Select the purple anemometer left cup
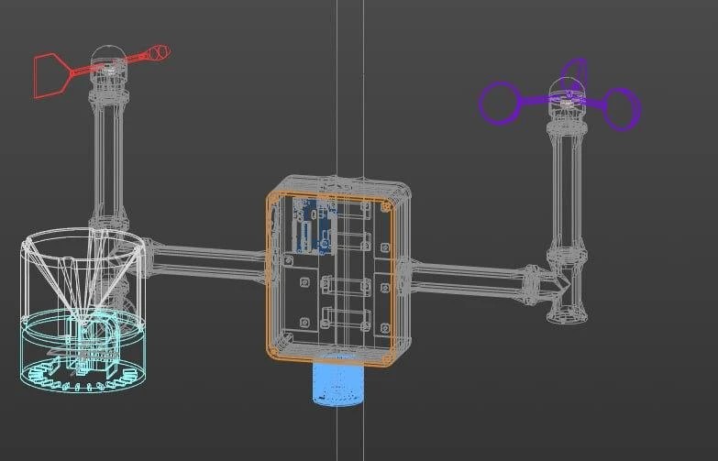Screen dimensions: 718x461 point(498,104)
